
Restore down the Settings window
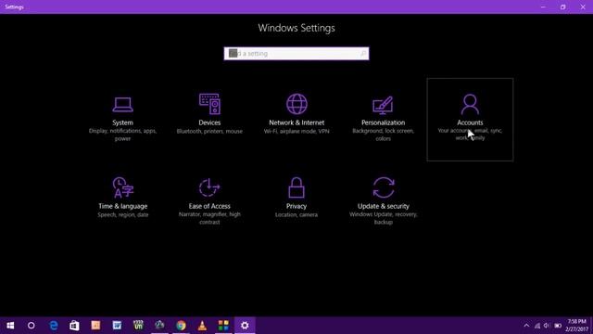pyautogui.click(x=563, y=6)
